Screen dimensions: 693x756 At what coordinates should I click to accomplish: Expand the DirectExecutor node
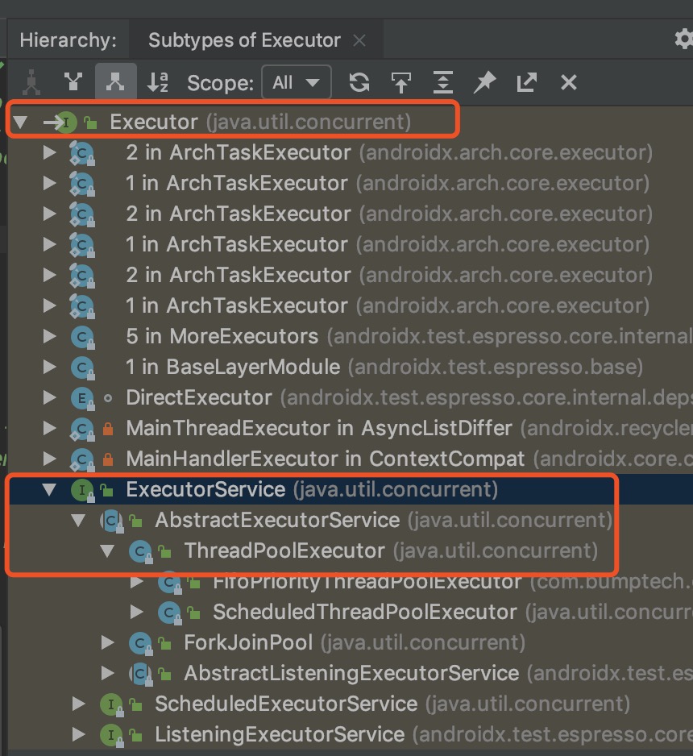(x=49, y=397)
